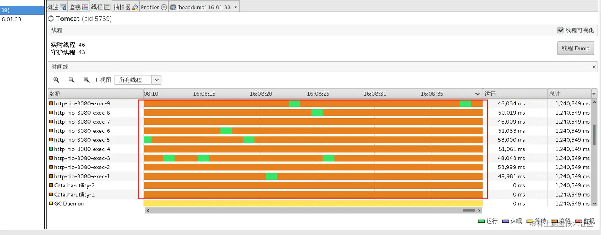Click the GC Daemon yellow timeline bar

click(x=313, y=203)
